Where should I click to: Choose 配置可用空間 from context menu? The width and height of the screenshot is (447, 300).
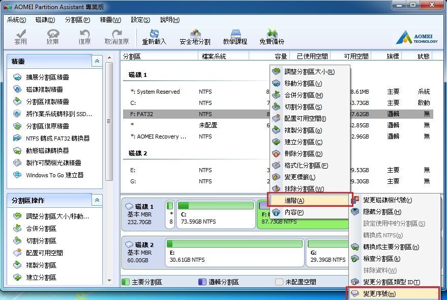coord(310,119)
